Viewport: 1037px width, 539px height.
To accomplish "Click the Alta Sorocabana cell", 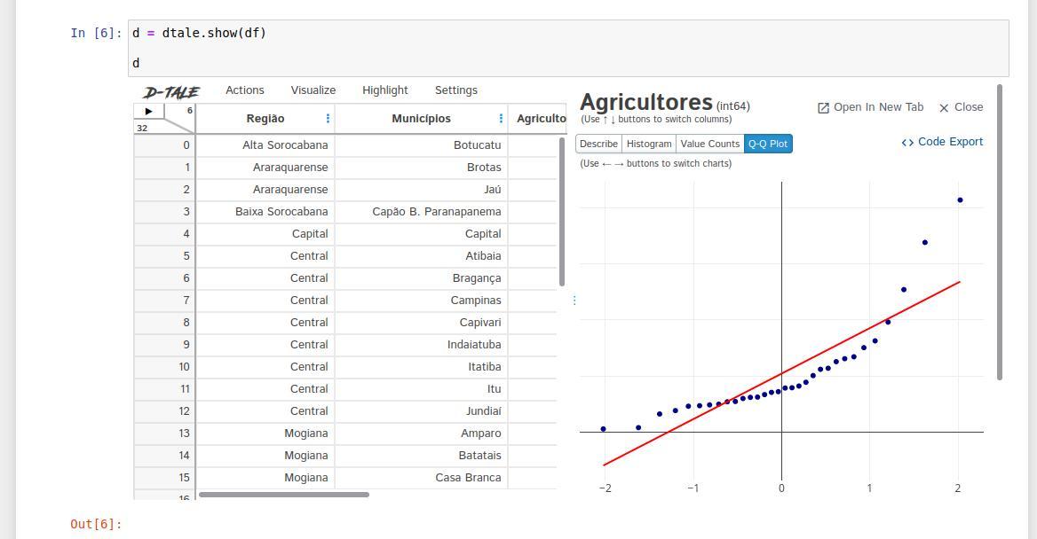I will (x=265, y=145).
